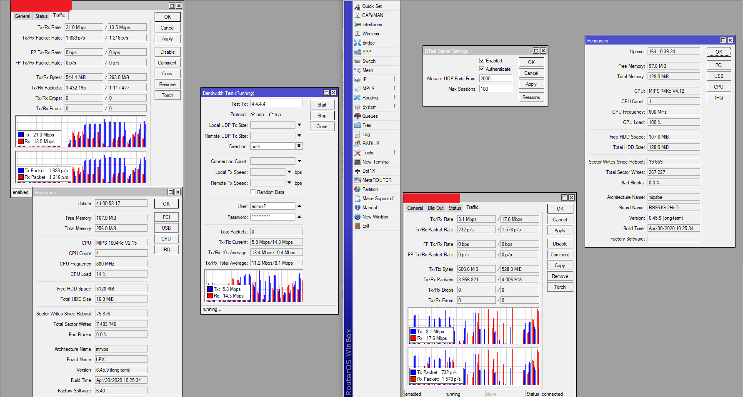The image size is (743, 397).
Task: Expand the Tools submenu arrow
Action: tap(395, 153)
